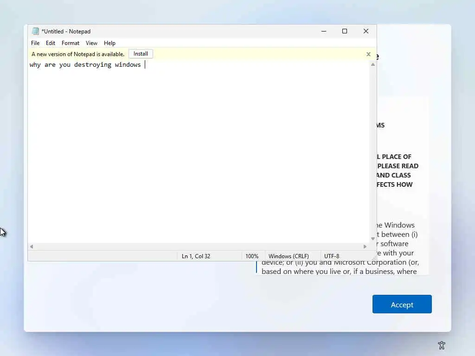The image size is (475, 356).
Task: Click the word 'destroying' in the text
Action: [93, 65]
